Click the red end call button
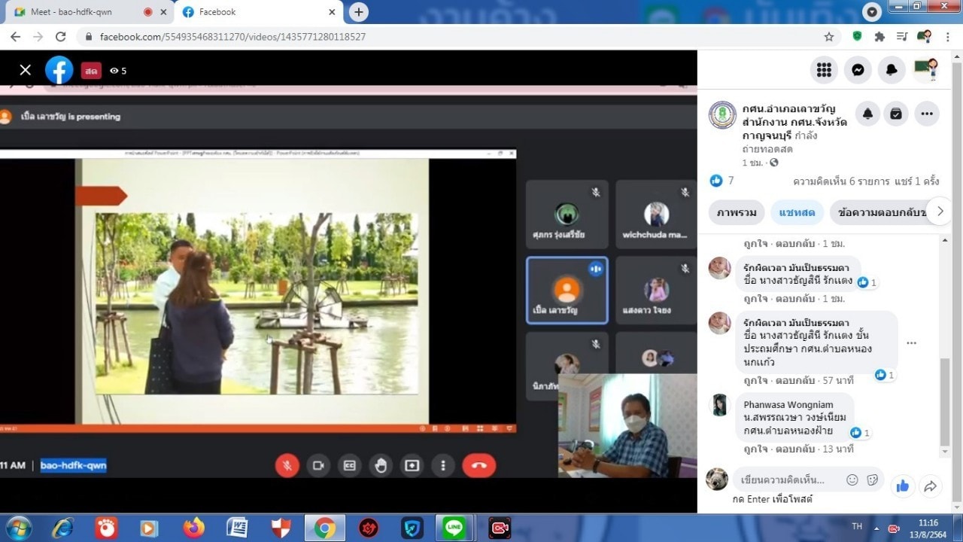This screenshot has height=542, width=963. [478, 465]
